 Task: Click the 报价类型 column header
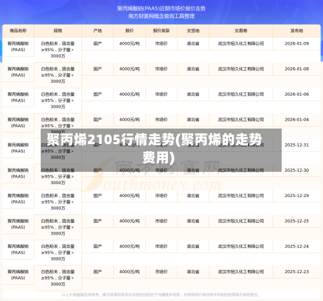(161, 31)
